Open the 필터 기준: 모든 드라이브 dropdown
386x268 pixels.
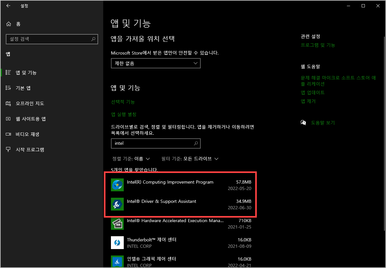tap(190, 159)
